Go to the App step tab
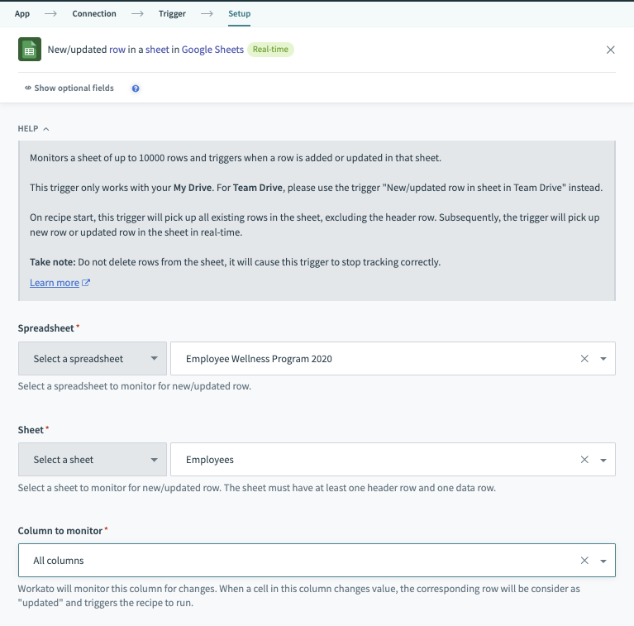Image resolution: width=634 pixels, height=626 pixels. [x=22, y=14]
